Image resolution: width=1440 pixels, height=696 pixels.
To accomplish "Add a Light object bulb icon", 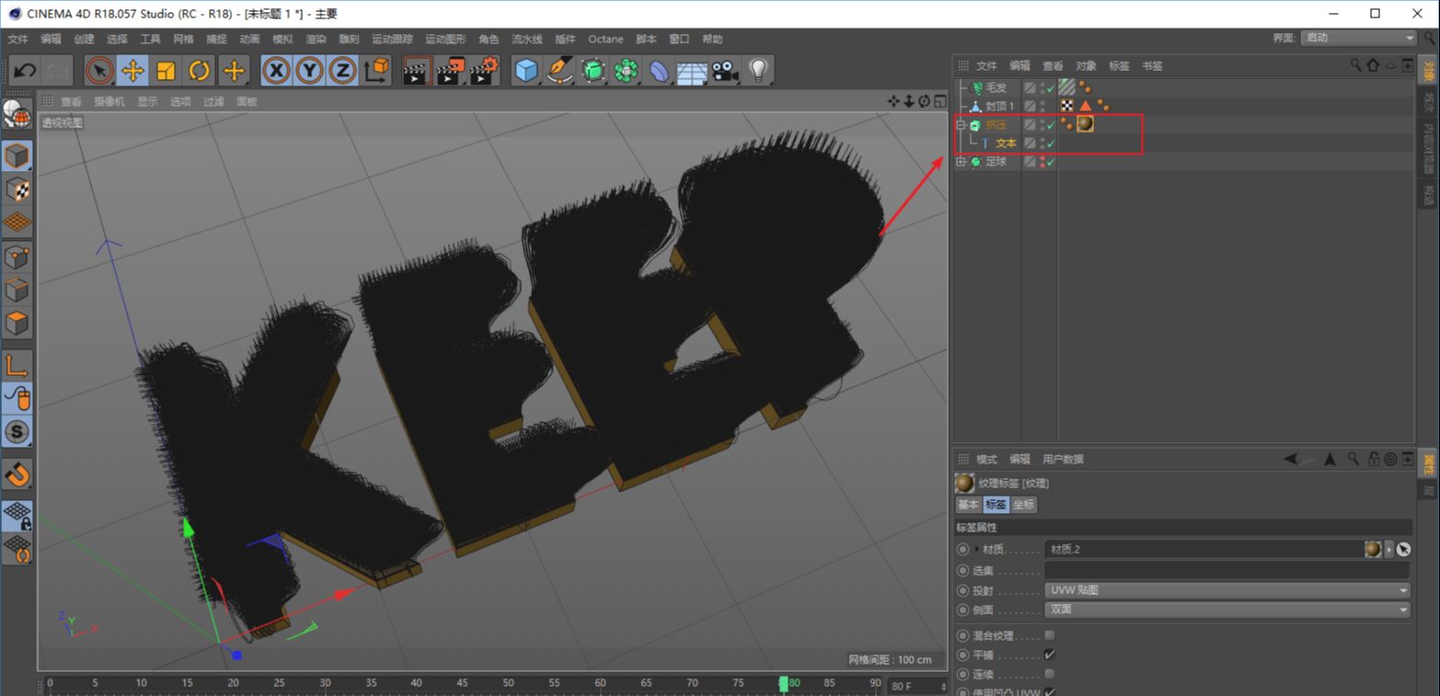I will [758, 71].
